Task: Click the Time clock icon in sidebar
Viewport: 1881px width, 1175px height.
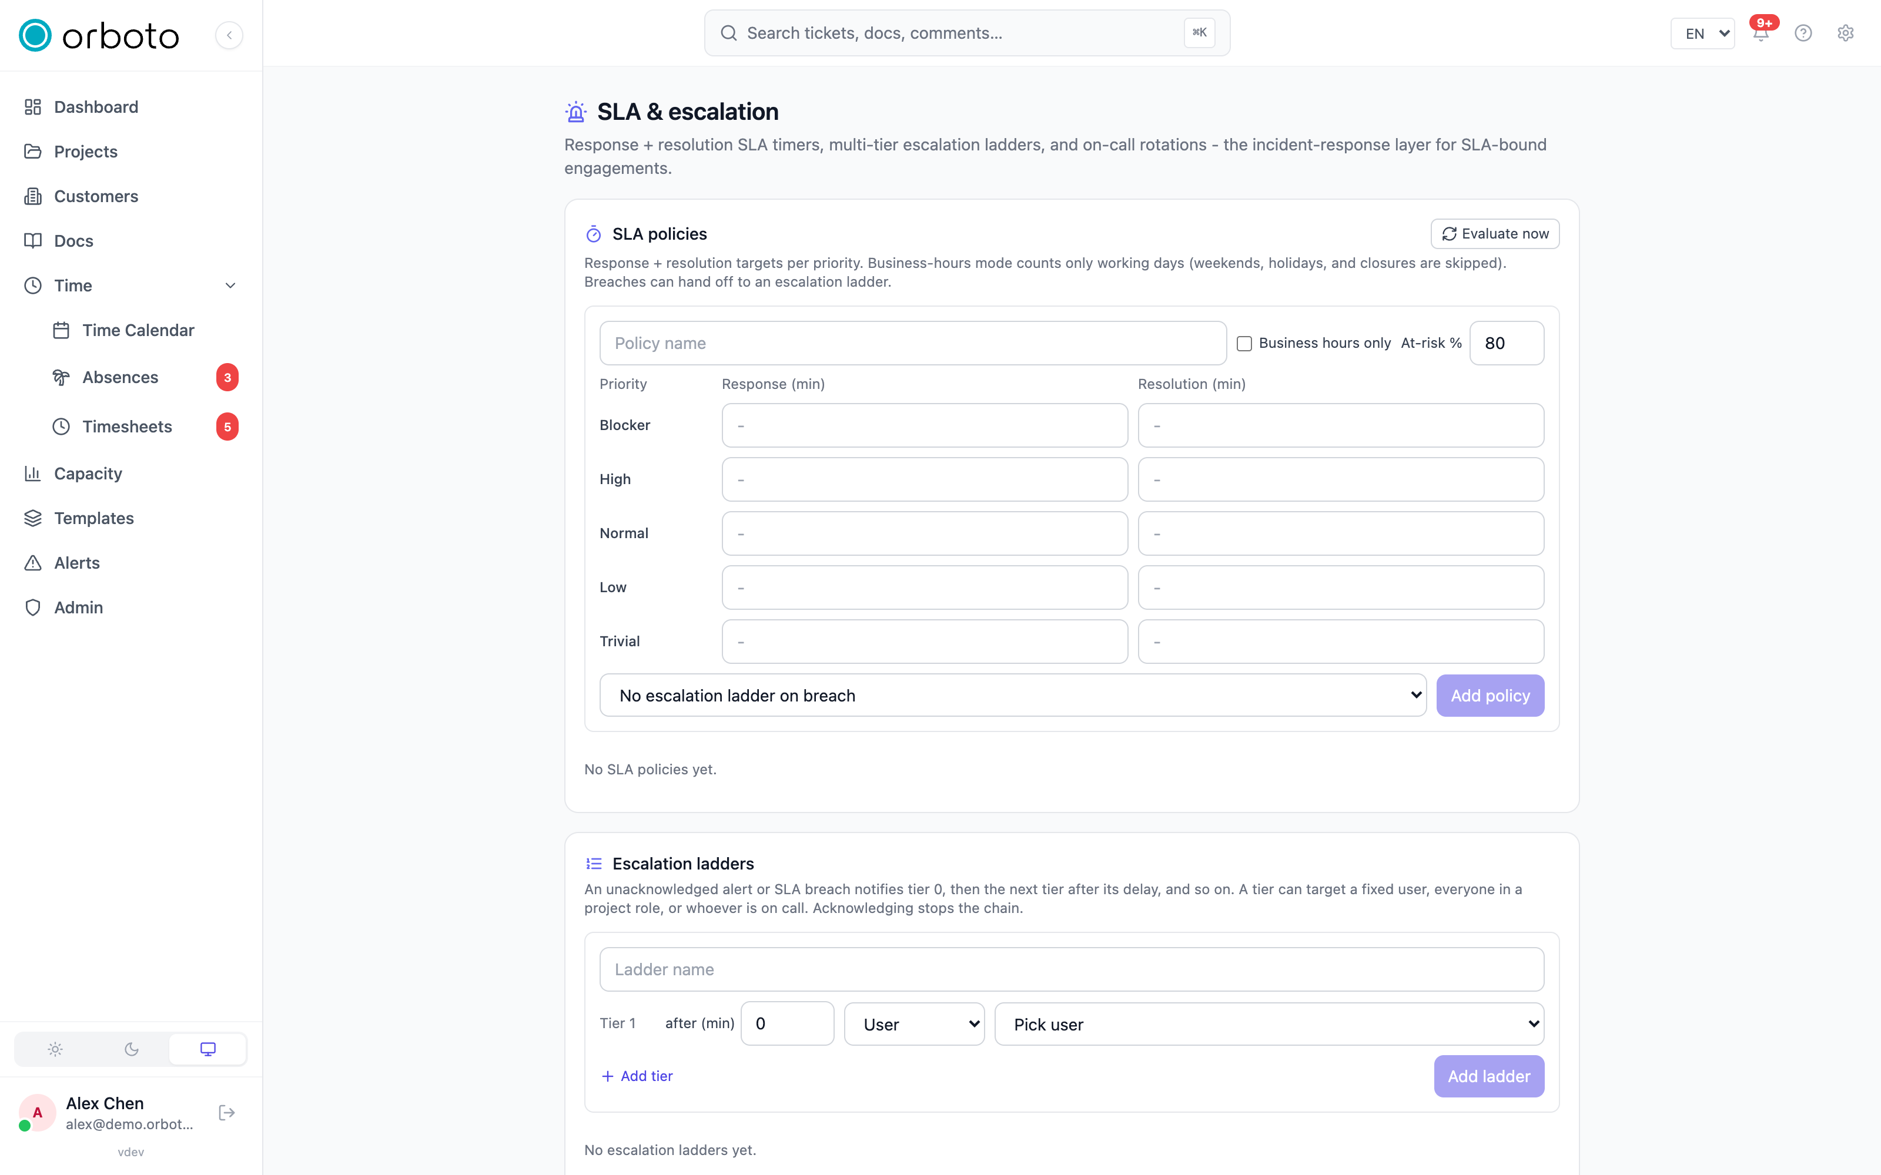Action: pos(33,286)
